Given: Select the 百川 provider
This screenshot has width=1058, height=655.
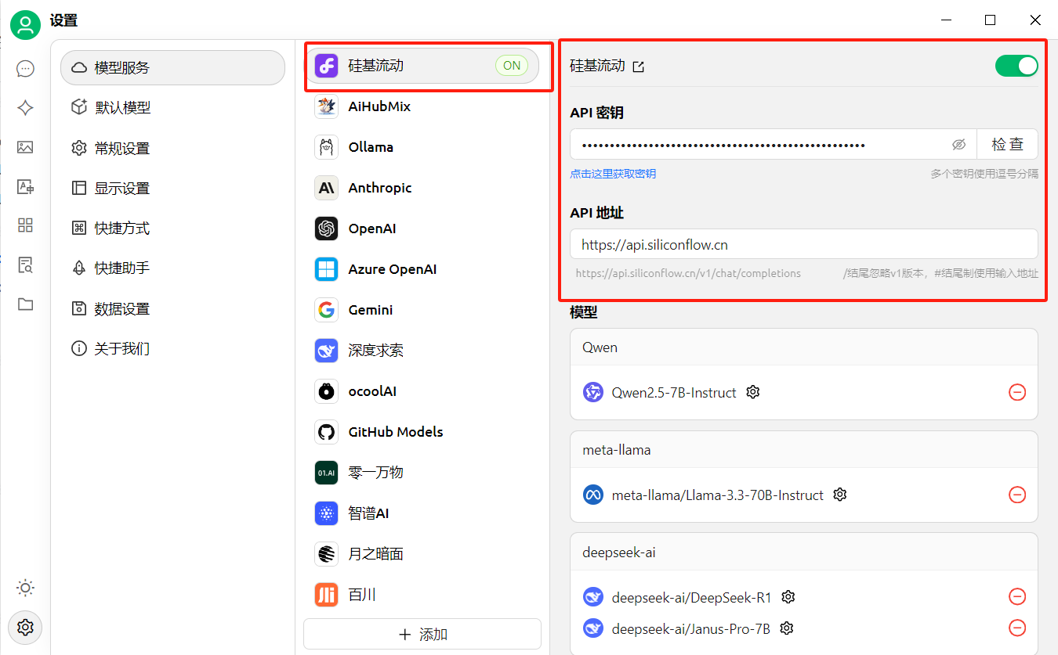Looking at the screenshot, I should [x=422, y=595].
